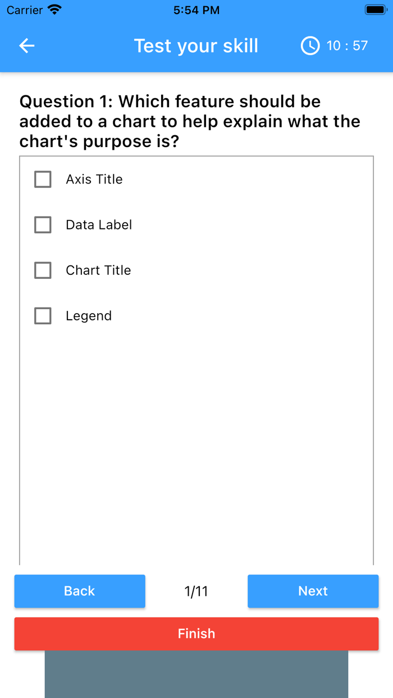The width and height of the screenshot is (393, 698).
Task: Click the 5:54 PM status bar time
Action: (196, 9)
